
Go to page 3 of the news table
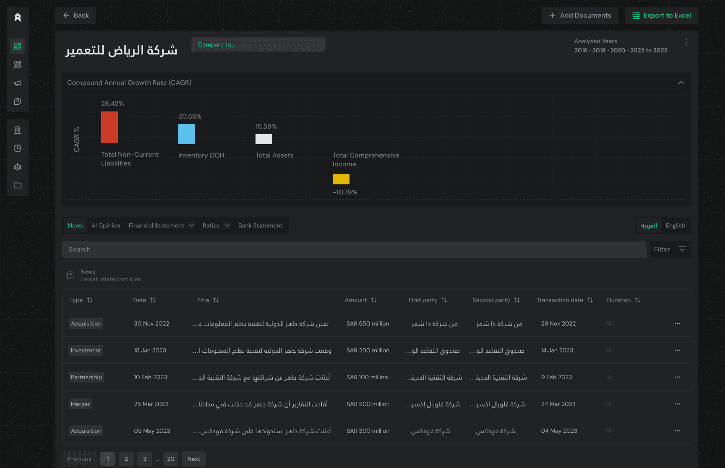tap(144, 459)
